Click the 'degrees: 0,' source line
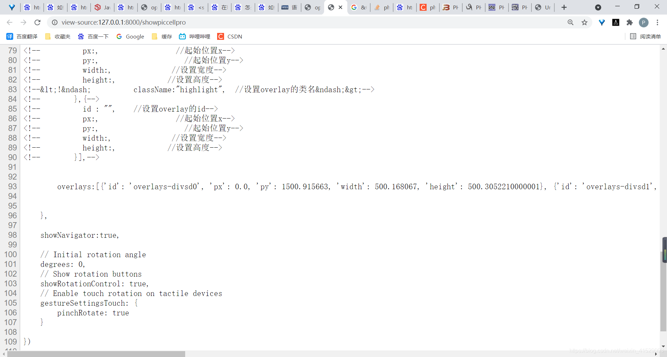Screen dimensions: 667x357 point(63,264)
